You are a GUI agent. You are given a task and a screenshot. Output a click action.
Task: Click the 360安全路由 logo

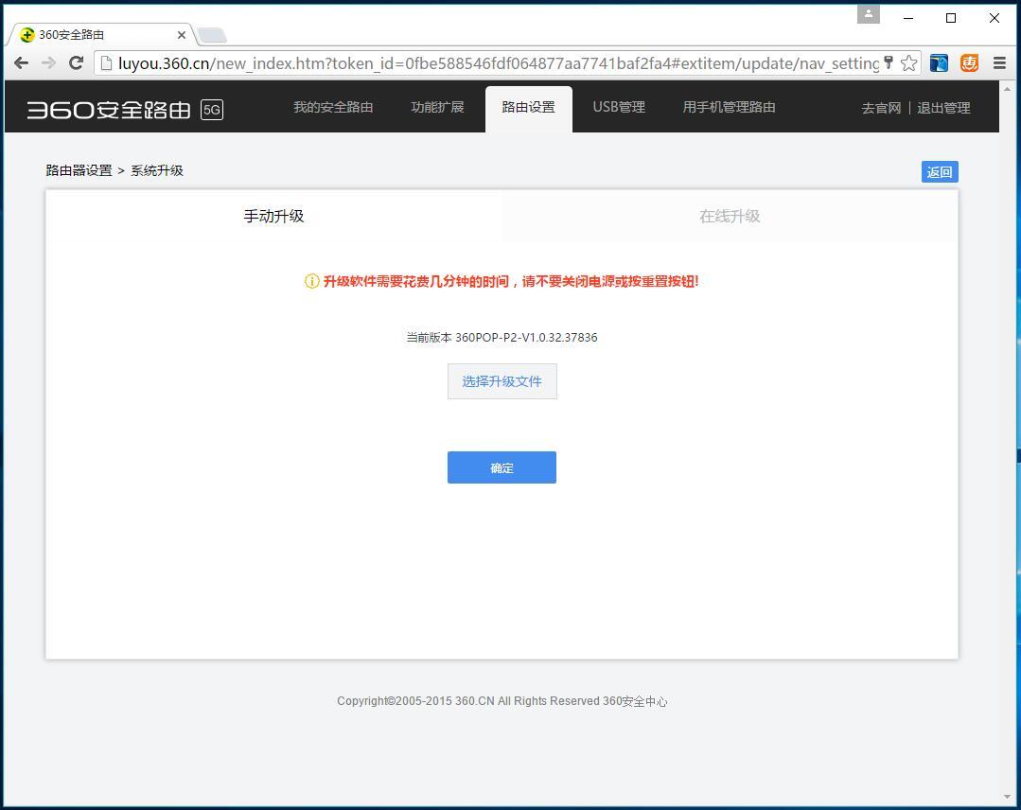[109, 110]
